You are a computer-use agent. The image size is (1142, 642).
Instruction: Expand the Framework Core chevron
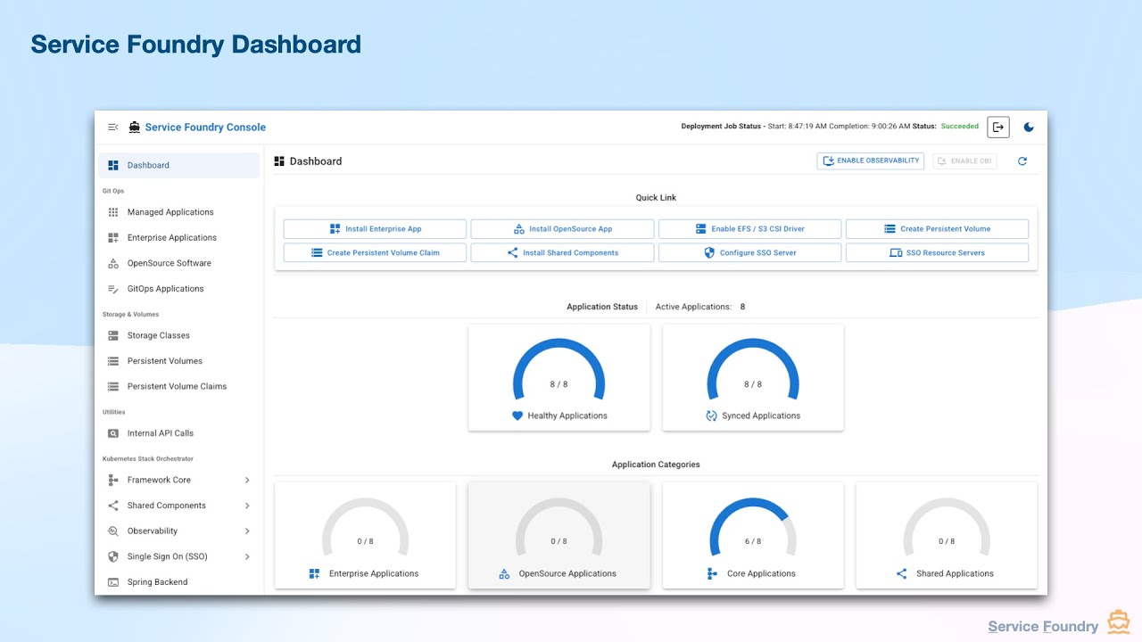coord(247,480)
